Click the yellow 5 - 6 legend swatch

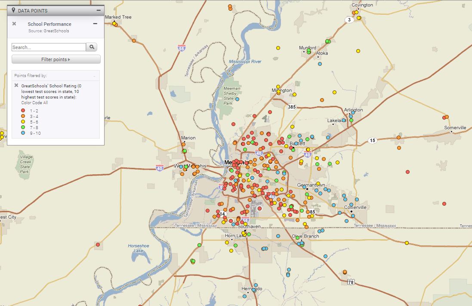coord(23,122)
